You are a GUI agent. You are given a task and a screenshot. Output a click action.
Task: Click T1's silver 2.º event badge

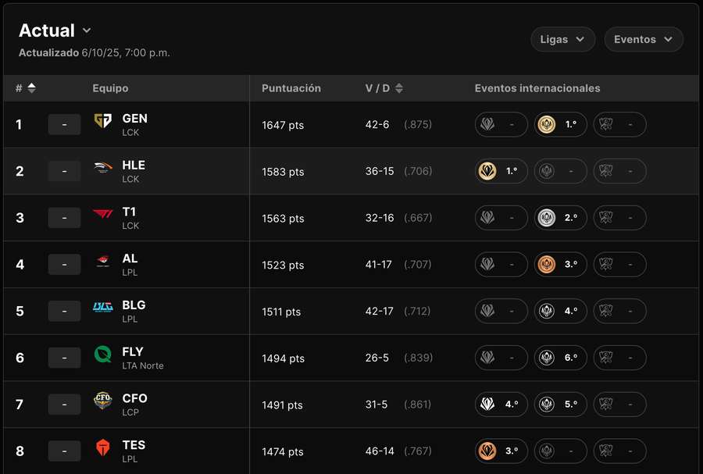click(x=560, y=218)
